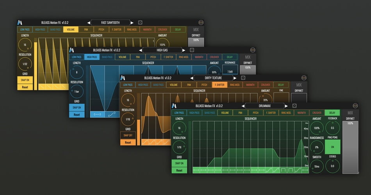Toggle SNAP OFF in DIRTY TEXTURE window

coord(128,135)
